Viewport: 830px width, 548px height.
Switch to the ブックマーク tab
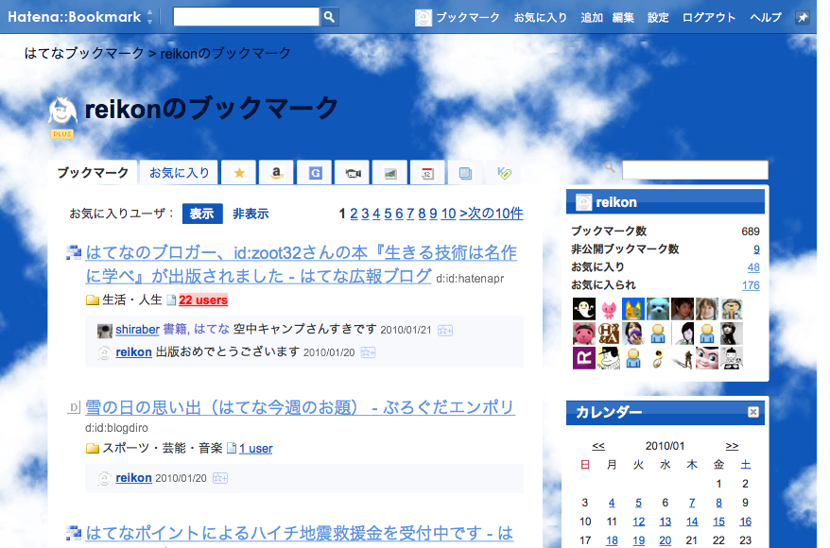tap(93, 173)
